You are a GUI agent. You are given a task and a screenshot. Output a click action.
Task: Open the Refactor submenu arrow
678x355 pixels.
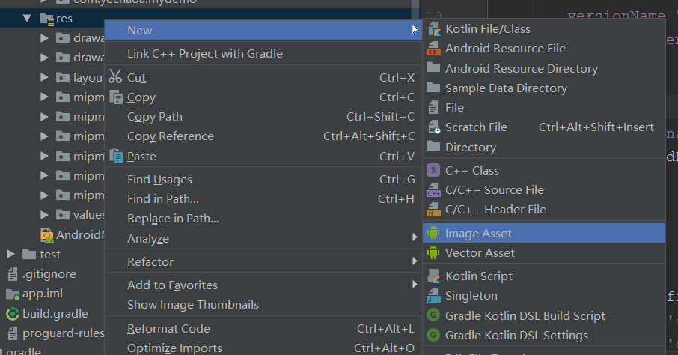(415, 261)
